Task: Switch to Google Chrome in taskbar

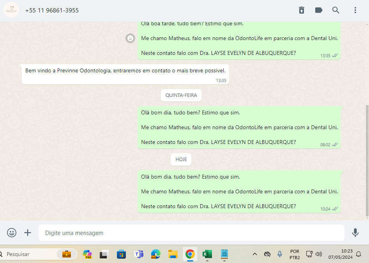Action: [190, 254]
